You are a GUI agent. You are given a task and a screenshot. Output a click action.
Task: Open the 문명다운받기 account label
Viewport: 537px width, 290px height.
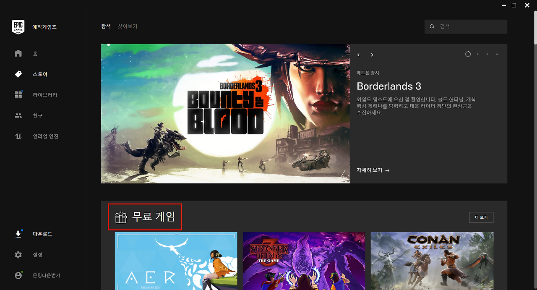(x=47, y=275)
